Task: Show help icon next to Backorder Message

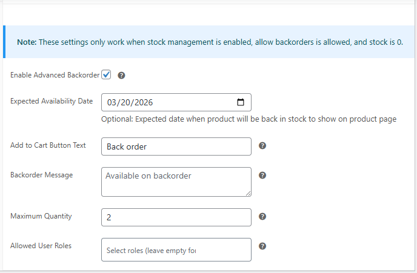Action: 262,176
